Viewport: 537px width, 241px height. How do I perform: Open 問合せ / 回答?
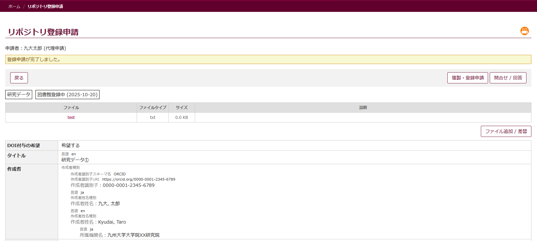point(508,78)
